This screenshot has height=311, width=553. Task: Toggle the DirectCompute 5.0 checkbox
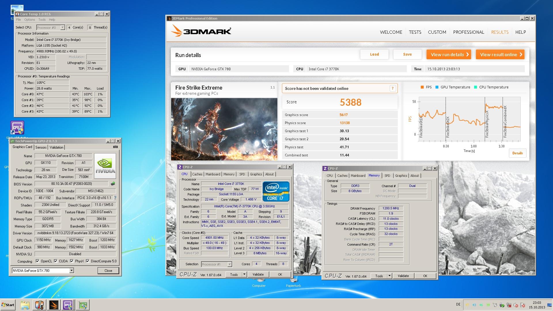(88, 261)
